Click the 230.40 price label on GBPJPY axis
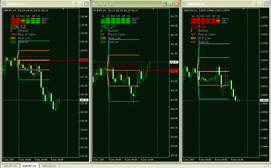This screenshot has height=168, width=271. pos(84,16)
